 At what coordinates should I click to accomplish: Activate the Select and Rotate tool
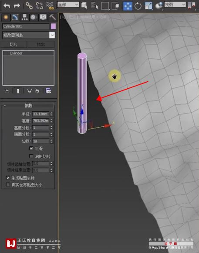[138, 6]
